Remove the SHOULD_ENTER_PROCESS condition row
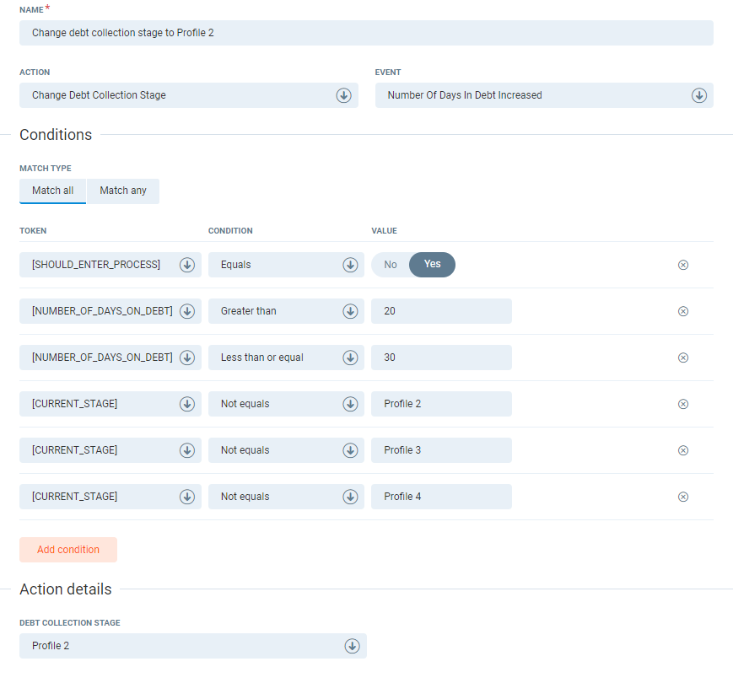Screen dimensions: 733x683 pyautogui.click(x=683, y=265)
